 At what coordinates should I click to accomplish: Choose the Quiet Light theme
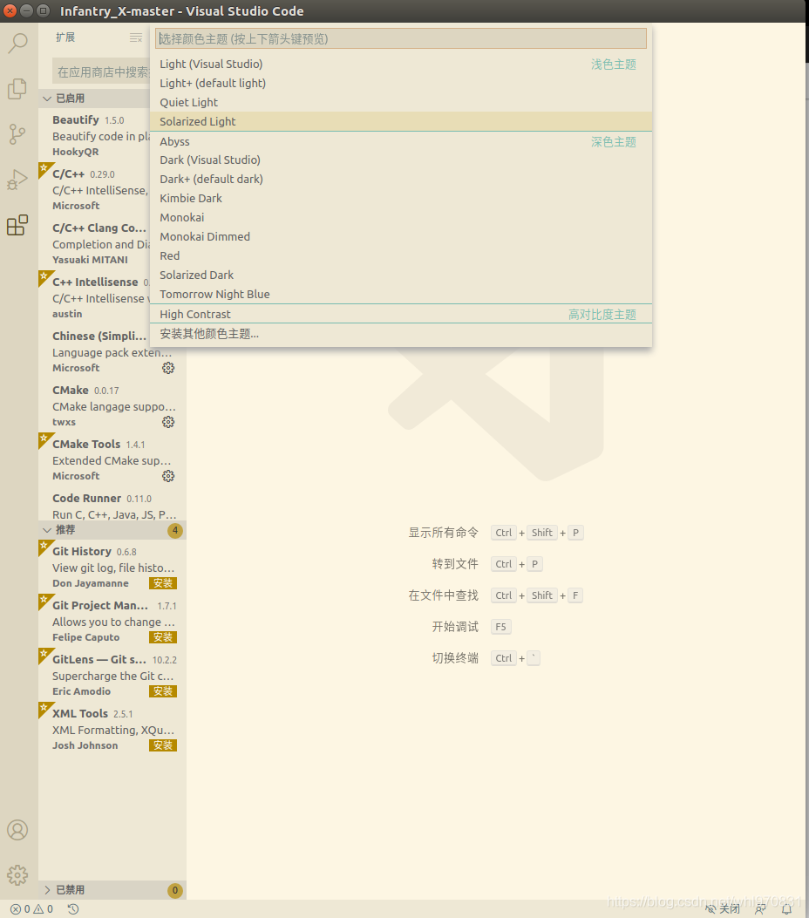coord(401,103)
